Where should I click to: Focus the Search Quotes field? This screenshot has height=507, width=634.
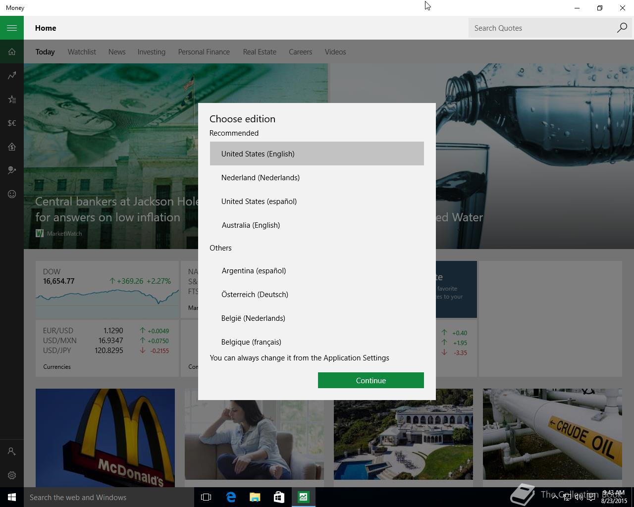(x=541, y=28)
